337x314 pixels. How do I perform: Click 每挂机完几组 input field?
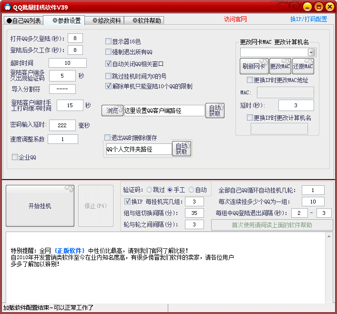tap(194, 202)
